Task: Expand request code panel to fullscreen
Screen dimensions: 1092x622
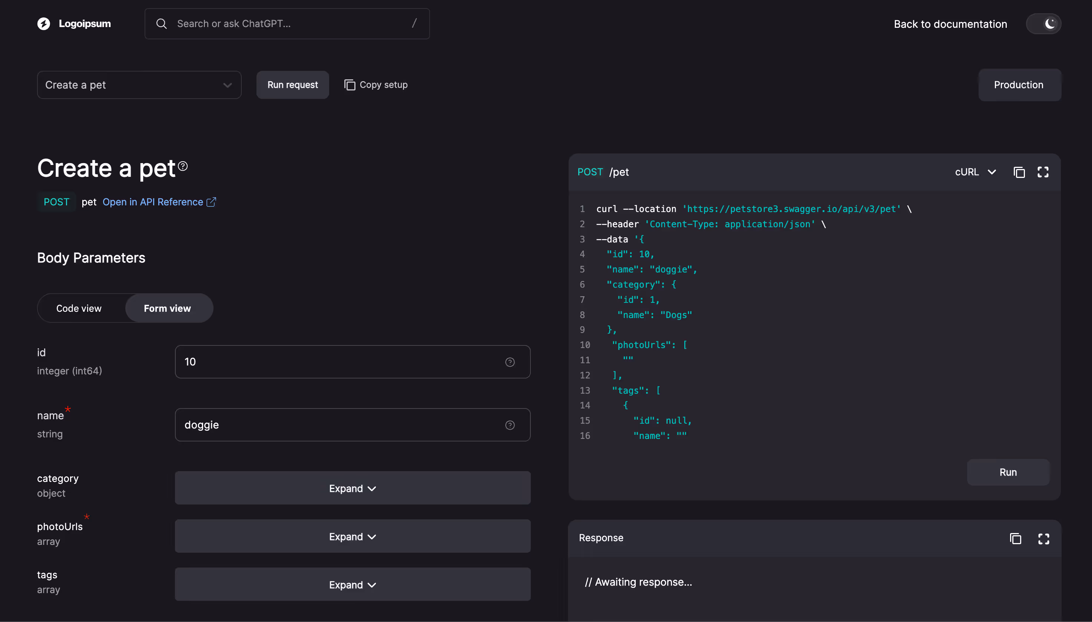Action: [1043, 172]
